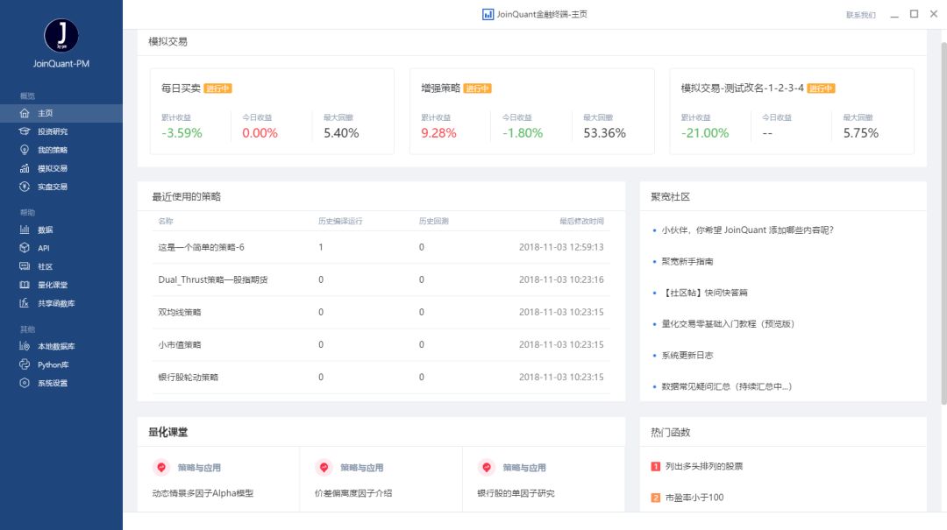Click the icon beside 共享函数库
The image size is (947, 530).
(x=25, y=303)
